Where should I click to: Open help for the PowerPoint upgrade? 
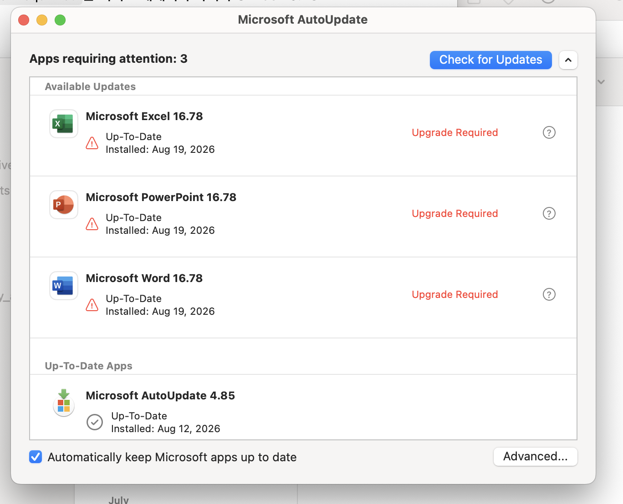549,213
